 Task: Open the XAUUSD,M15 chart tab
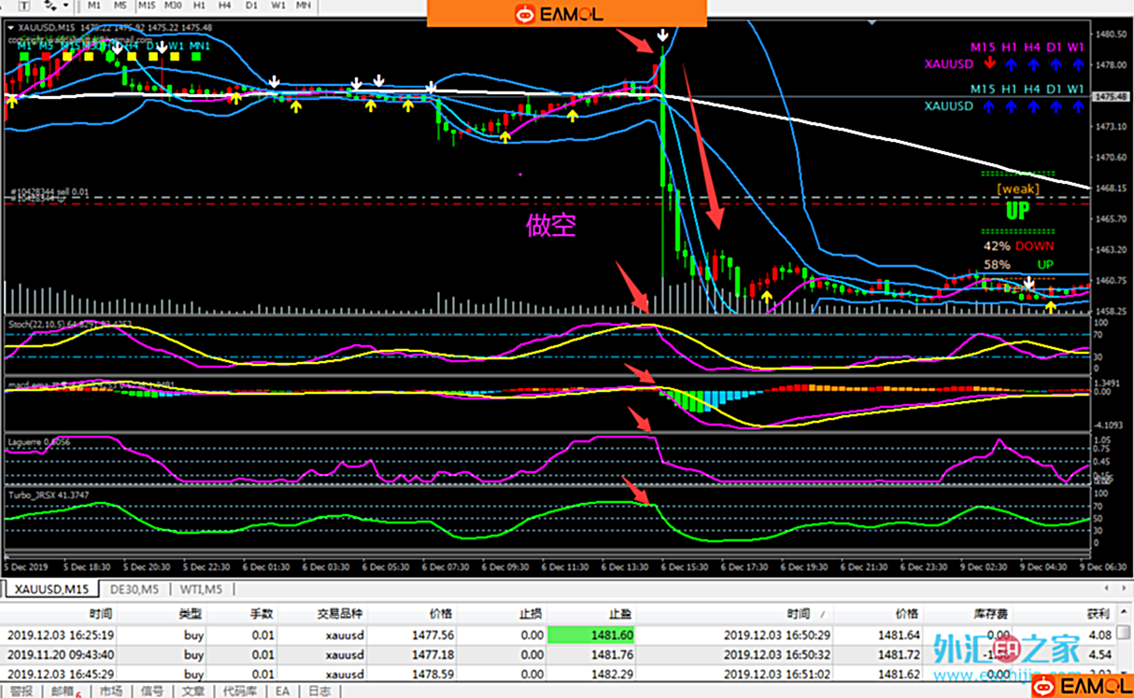(51, 589)
